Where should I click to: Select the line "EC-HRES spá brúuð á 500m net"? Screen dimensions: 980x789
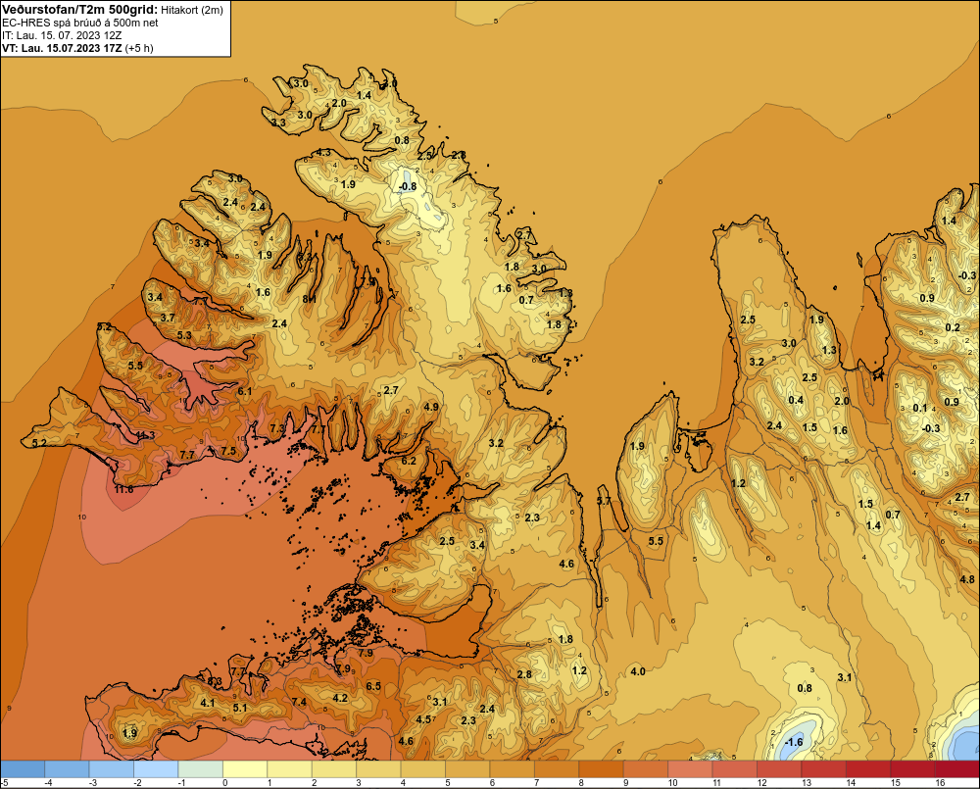(x=80, y=23)
